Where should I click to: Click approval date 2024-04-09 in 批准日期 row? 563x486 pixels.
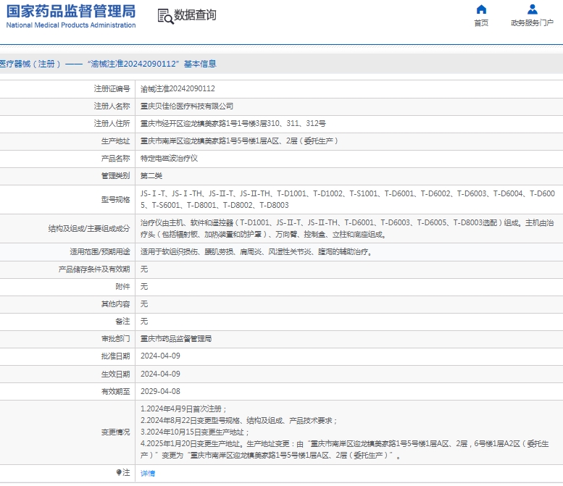160,356
